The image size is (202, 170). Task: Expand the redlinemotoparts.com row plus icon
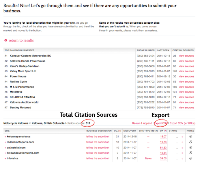(x=5, y=142)
